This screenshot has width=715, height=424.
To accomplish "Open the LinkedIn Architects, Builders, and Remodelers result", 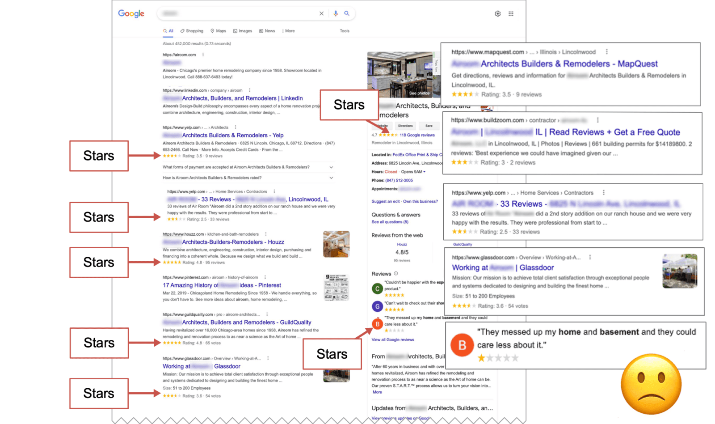I will (x=233, y=98).
